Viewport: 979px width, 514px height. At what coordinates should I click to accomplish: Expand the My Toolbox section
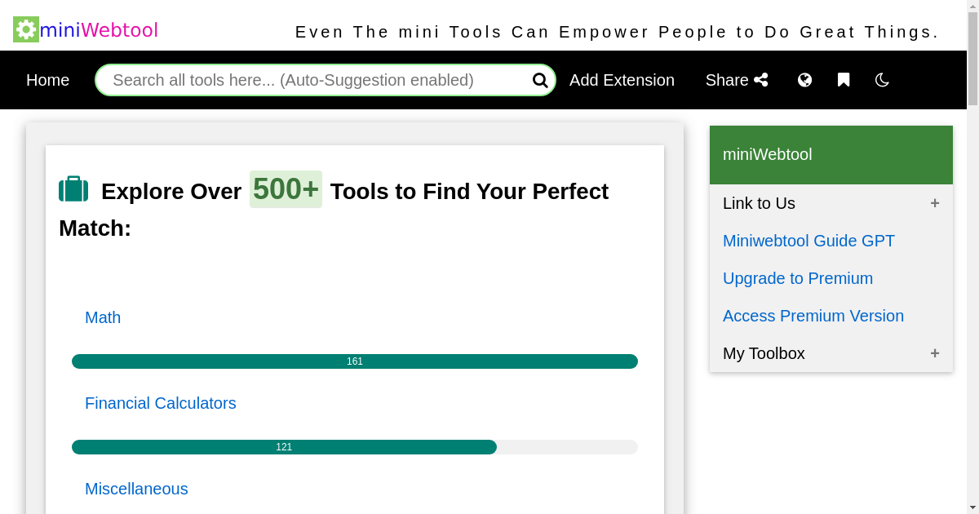tap(935, 353)
